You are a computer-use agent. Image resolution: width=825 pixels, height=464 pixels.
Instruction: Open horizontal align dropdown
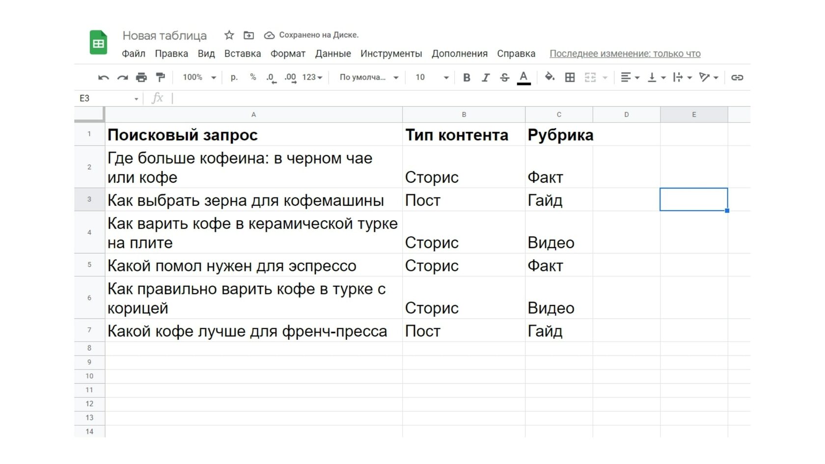point(630,78)
